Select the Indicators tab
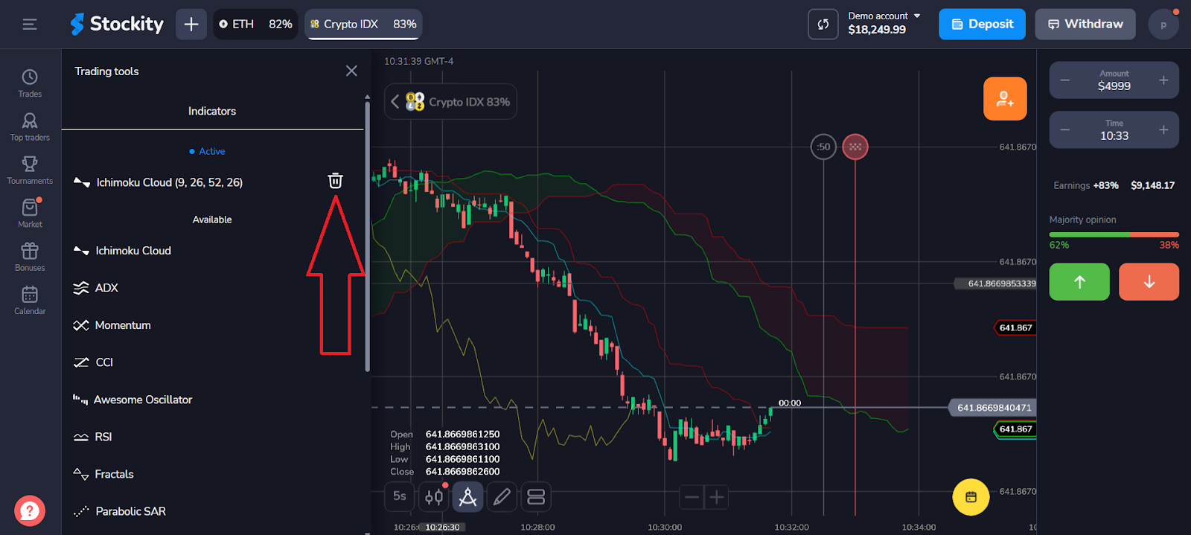1191x535 pixels. click(212, 112)
